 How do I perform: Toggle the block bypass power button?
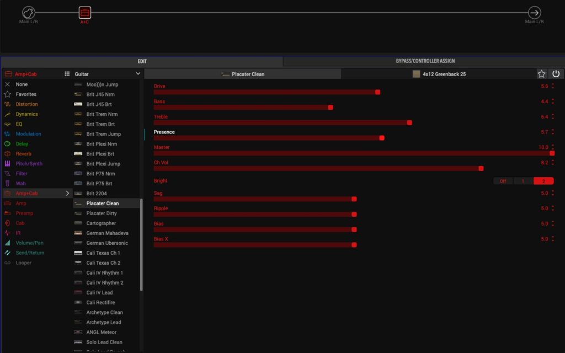pyautogui.click(x=556, y=74)
